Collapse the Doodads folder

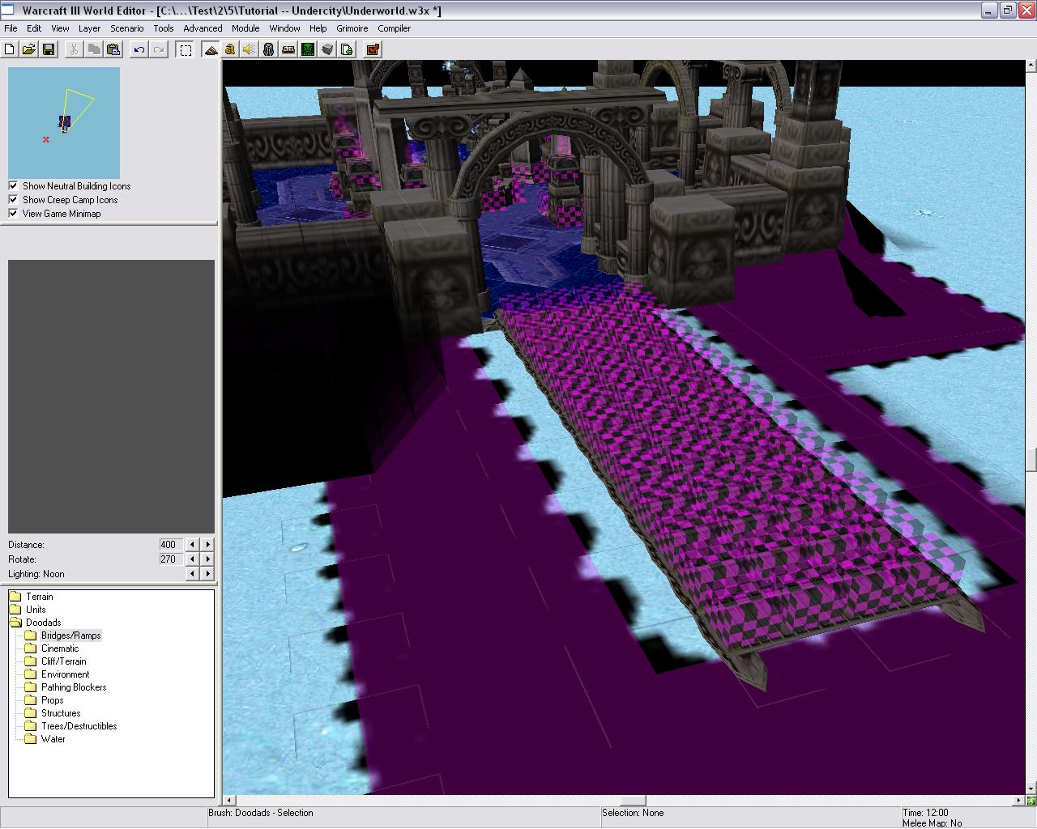[x=36, y=623]
